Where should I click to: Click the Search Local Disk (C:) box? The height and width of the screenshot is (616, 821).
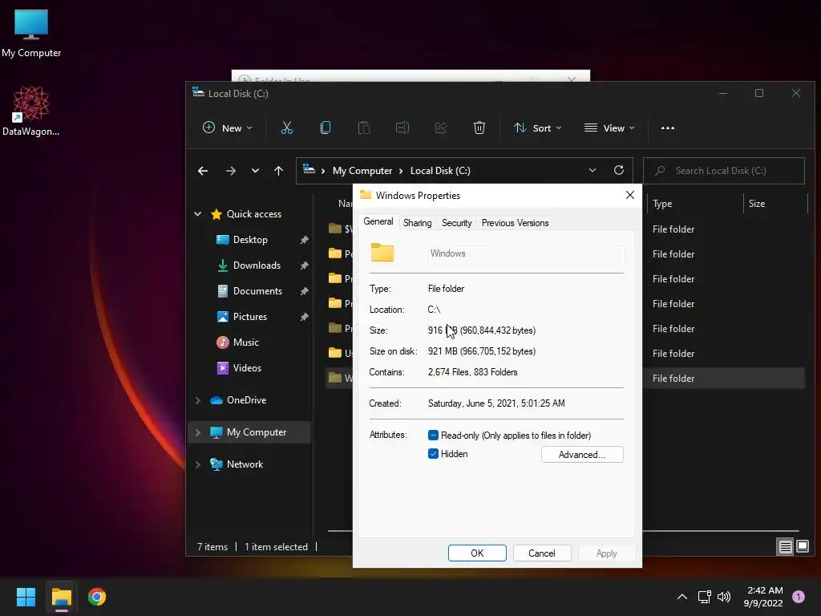pyautogui.click(x=724, y=171)
